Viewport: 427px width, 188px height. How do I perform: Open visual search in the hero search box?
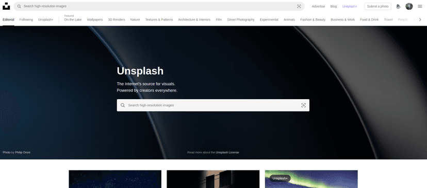[303, 105]
